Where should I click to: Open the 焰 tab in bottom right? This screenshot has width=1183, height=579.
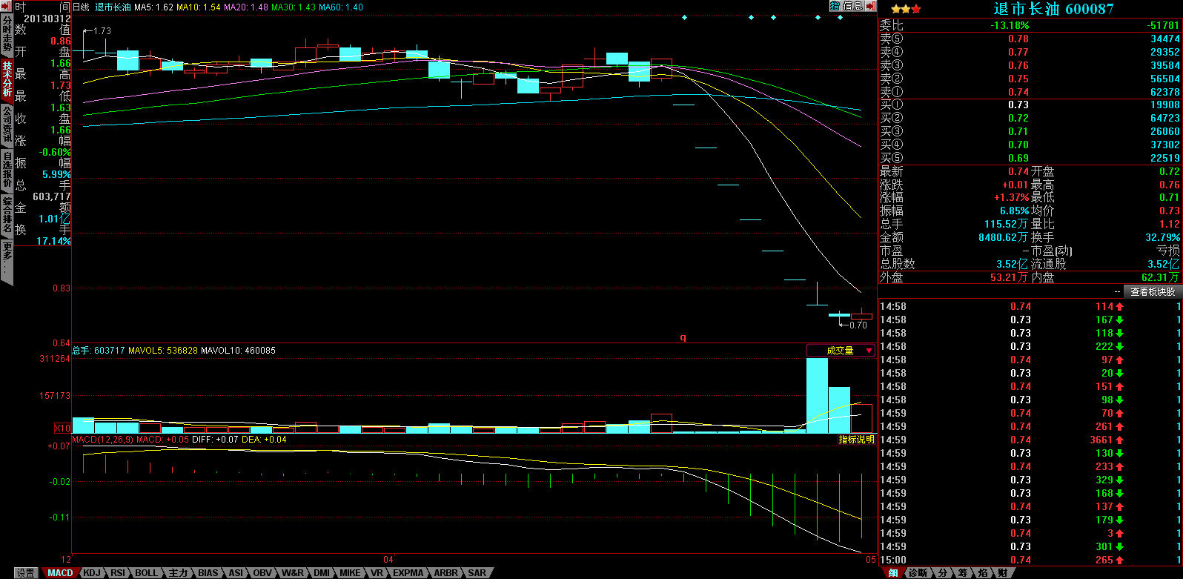pos(982,573)
